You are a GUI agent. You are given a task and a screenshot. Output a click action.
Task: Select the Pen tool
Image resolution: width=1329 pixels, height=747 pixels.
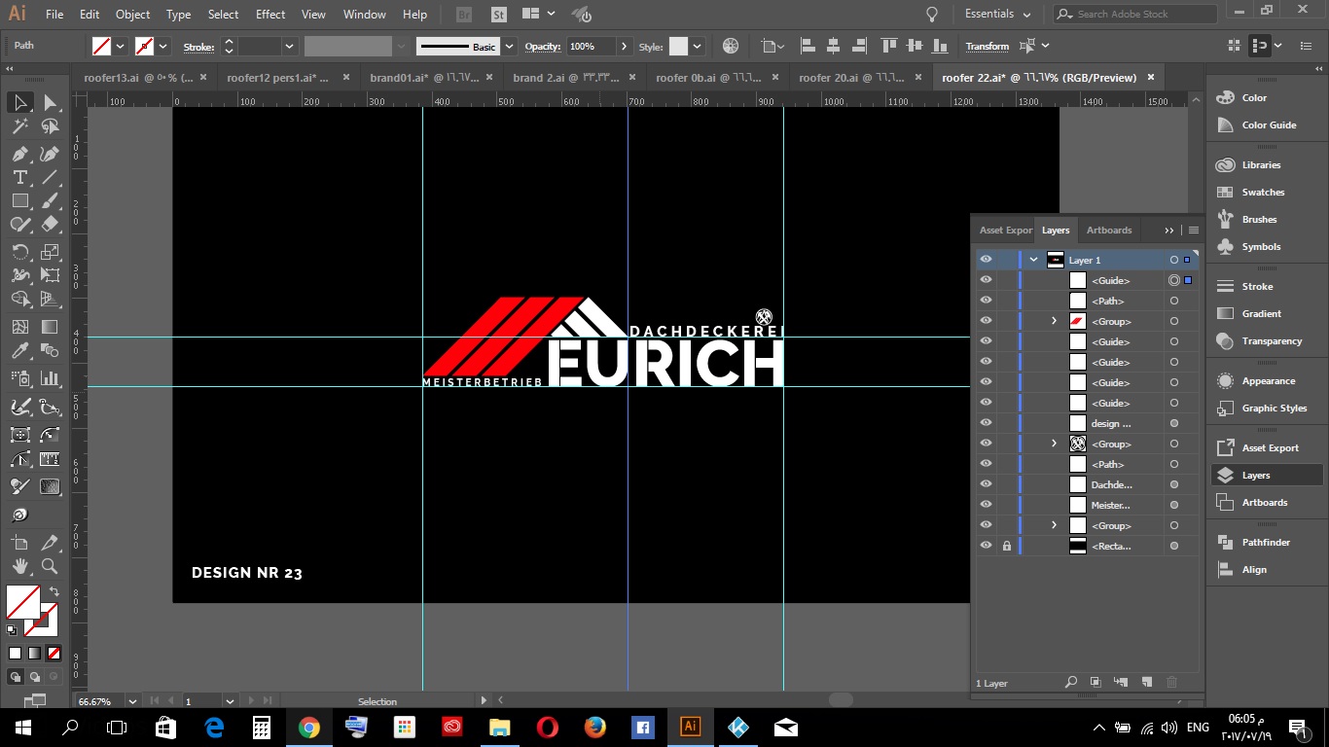pos(19,154)
